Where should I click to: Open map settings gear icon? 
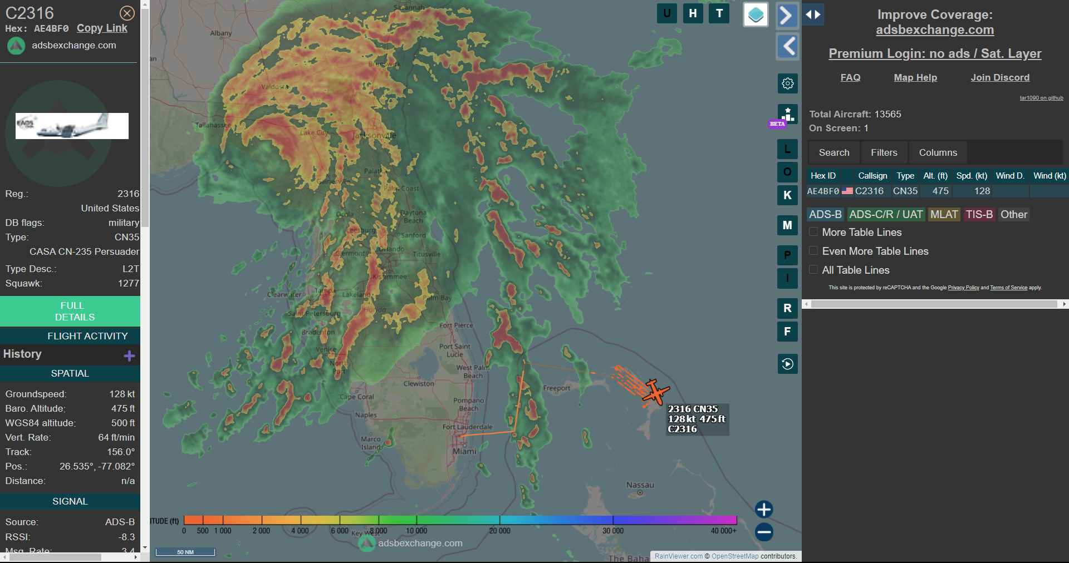click(787, 83)
